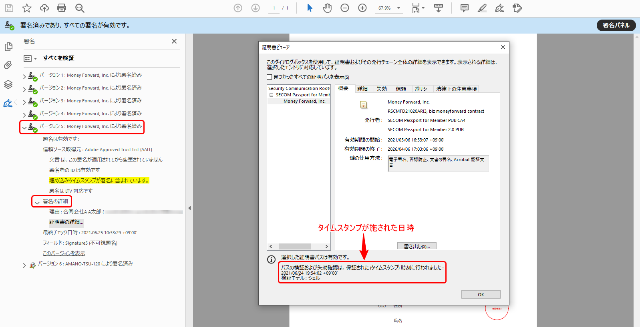The width and height of the screenshot is (640, 327).
Task: Click the Save file icon
Action: 9,8
